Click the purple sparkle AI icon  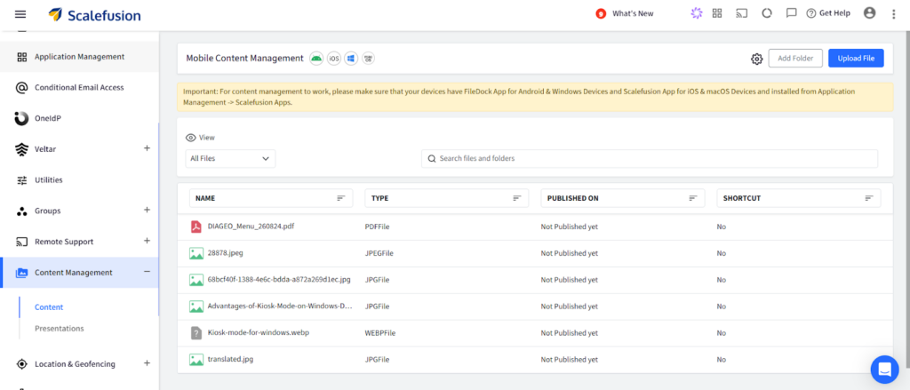tap(696, 13)
